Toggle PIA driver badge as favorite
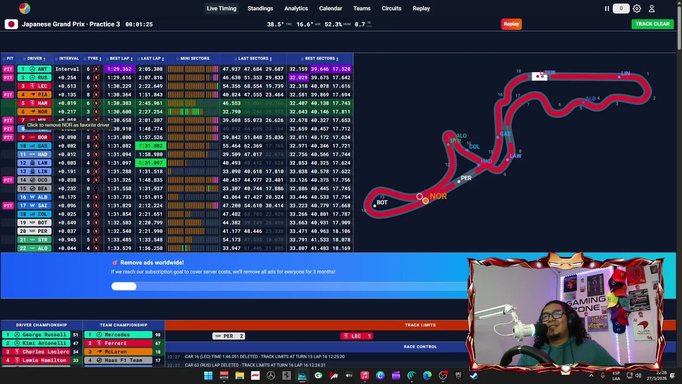 34,94
